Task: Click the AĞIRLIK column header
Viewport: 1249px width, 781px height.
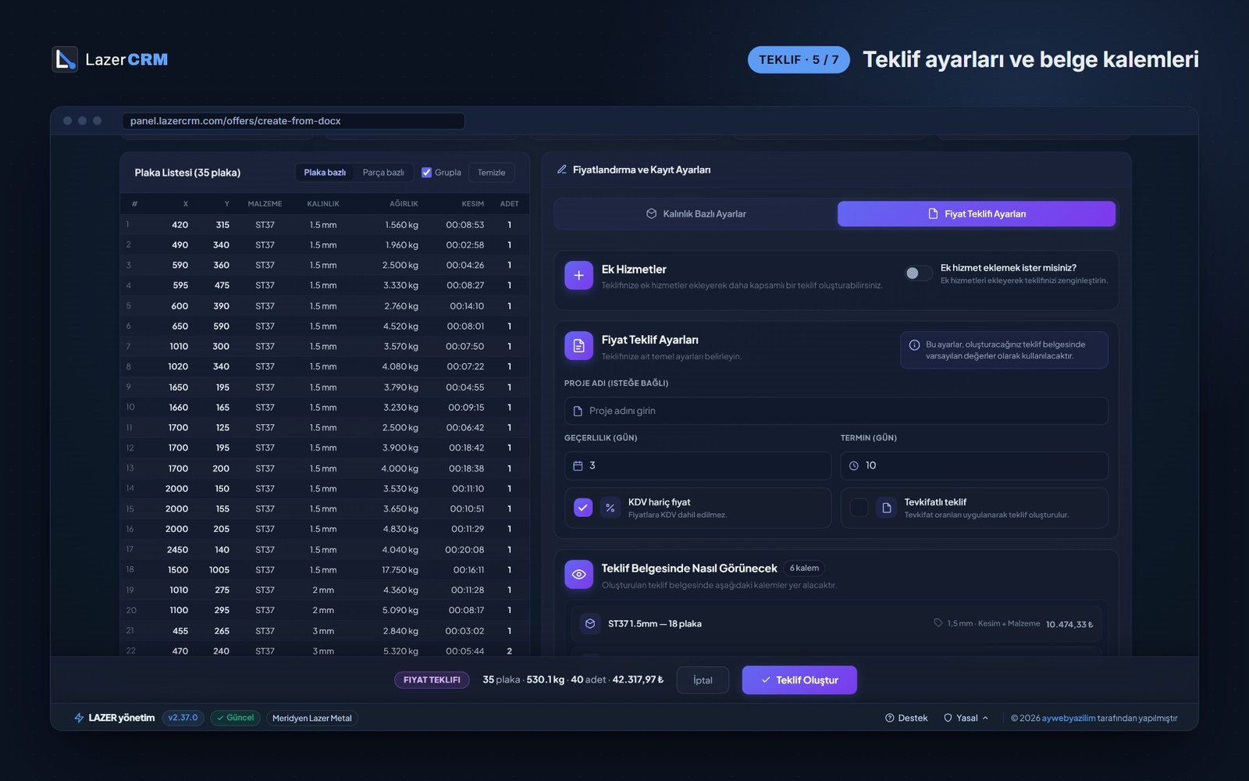Action: [x=404, y=204]
